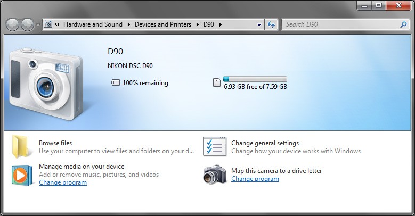
Task: Open Map this camera to a drive letter
Action: [x=276, y=171]
